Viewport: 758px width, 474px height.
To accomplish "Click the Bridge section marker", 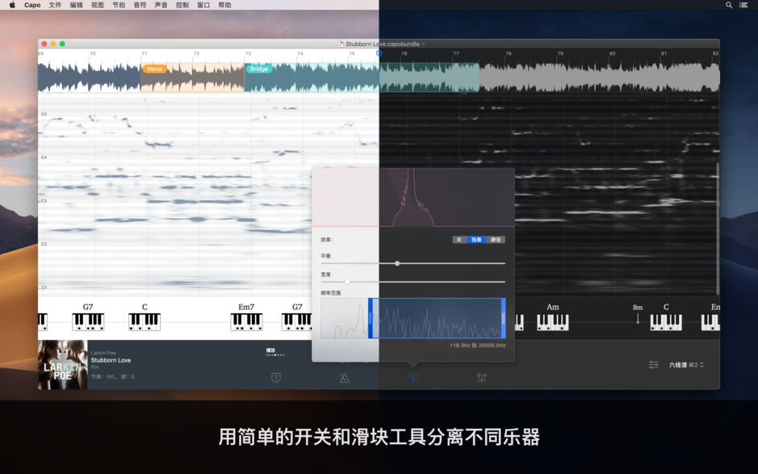I will click(x=260, y=69).
